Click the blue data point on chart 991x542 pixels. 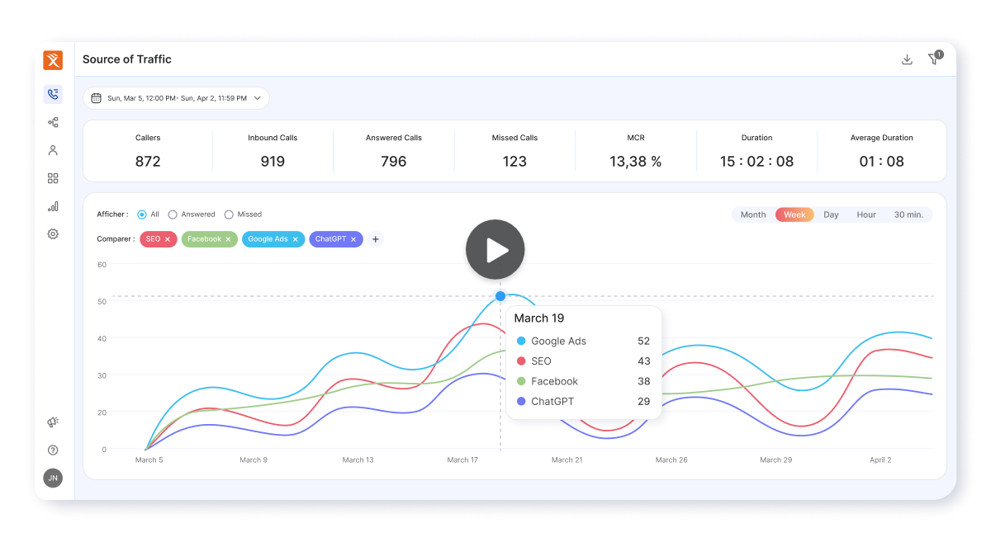point(500,295)
